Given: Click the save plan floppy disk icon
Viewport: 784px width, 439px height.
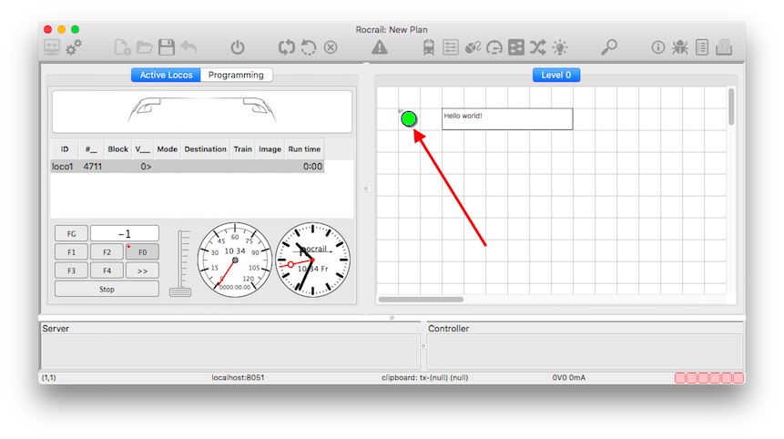Looking at the screenshot, I should tap(167, 47).
